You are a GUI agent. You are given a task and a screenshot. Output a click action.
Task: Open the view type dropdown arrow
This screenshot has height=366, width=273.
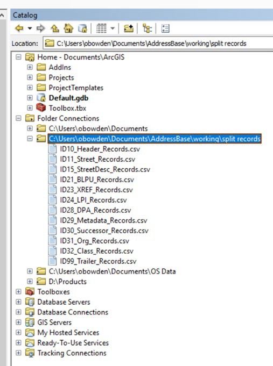(x=113, y=28)
